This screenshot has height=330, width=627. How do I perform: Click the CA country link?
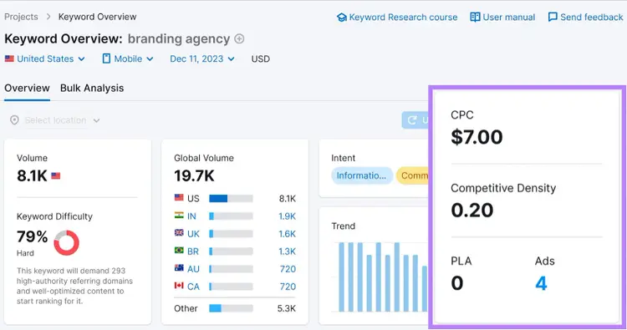pyautogui.click(x=193, y=287)
